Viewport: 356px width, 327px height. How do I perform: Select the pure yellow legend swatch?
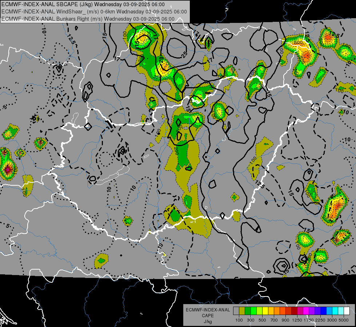click(x=265, y=311)
